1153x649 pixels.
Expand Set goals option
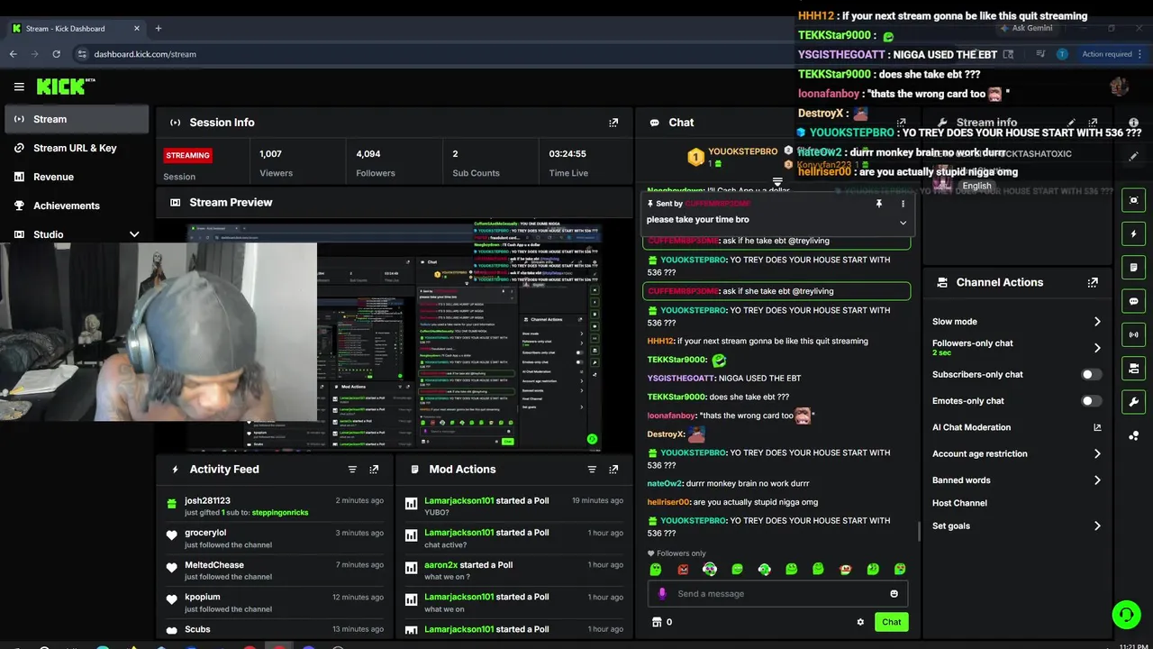coord(1097,526)
